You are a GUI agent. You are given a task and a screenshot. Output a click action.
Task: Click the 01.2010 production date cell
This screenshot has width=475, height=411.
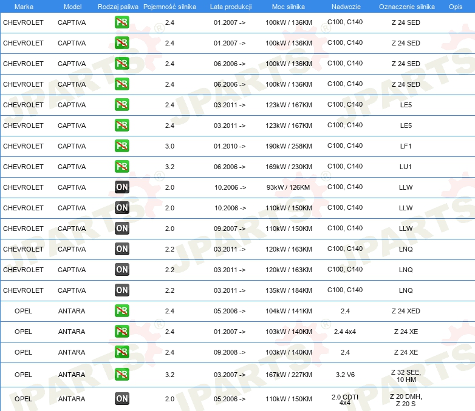(230, 146)
